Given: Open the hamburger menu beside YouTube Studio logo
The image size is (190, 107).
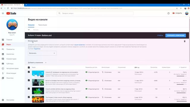Looking at the screenshot, I should coord(3,13).
